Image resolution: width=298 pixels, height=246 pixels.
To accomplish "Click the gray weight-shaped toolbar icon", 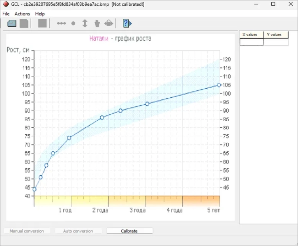I will tap(97, 23).
